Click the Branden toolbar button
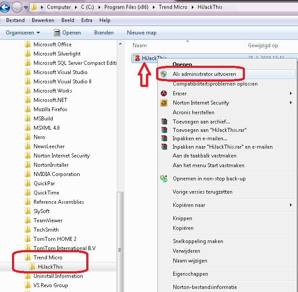The height and width of the screenshot is (292, 298). [104, 33]
